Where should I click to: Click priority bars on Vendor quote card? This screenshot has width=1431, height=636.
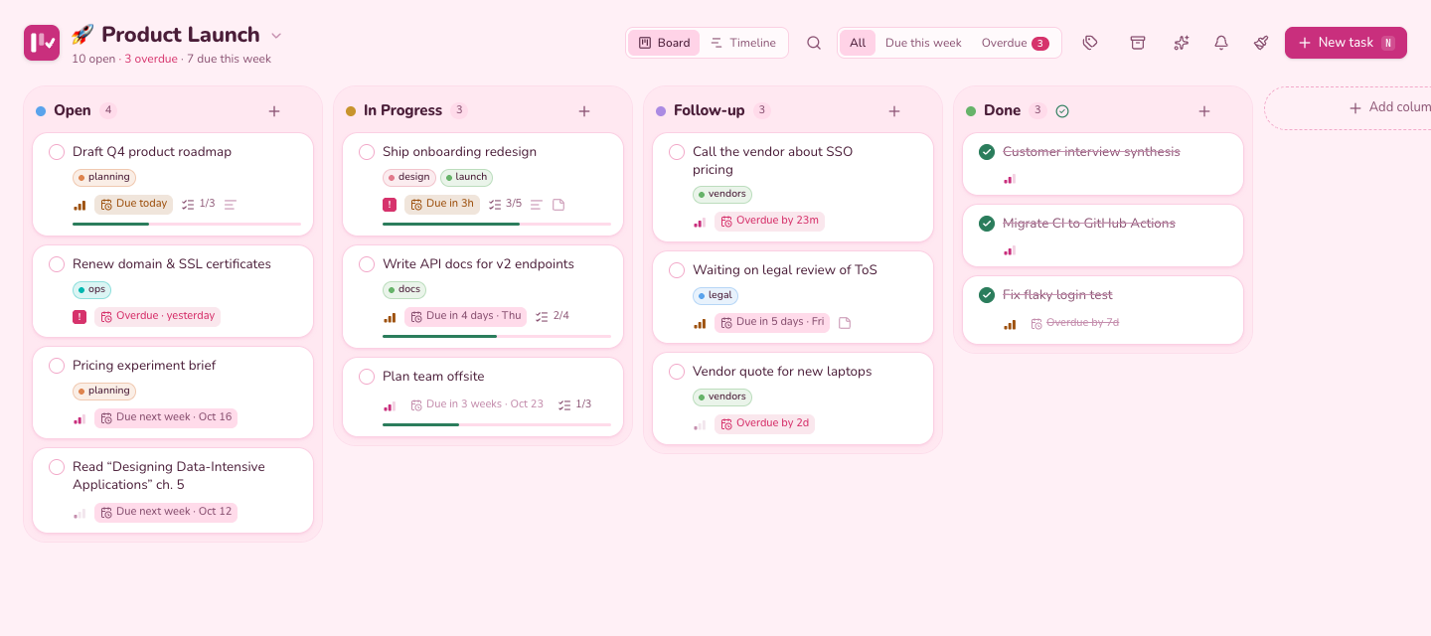(x=700, y=424)
